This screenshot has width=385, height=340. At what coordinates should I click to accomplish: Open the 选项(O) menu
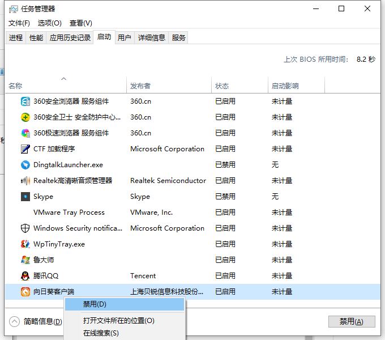50,23
